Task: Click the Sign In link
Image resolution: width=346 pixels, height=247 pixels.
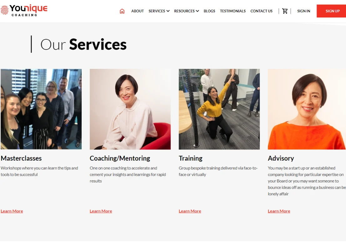Action: point(303,11)
